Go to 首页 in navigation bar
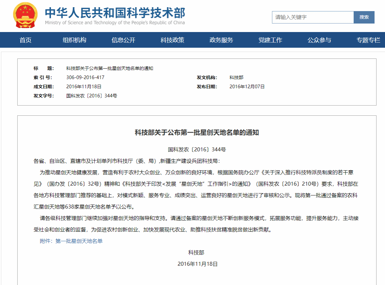 [25, 40]
